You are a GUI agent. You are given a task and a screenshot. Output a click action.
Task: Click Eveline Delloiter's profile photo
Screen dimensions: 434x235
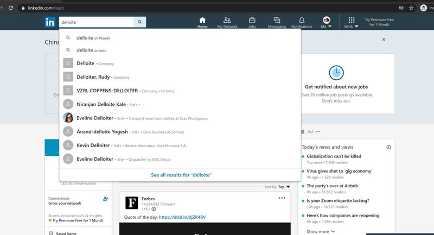(x=68, y=118)
